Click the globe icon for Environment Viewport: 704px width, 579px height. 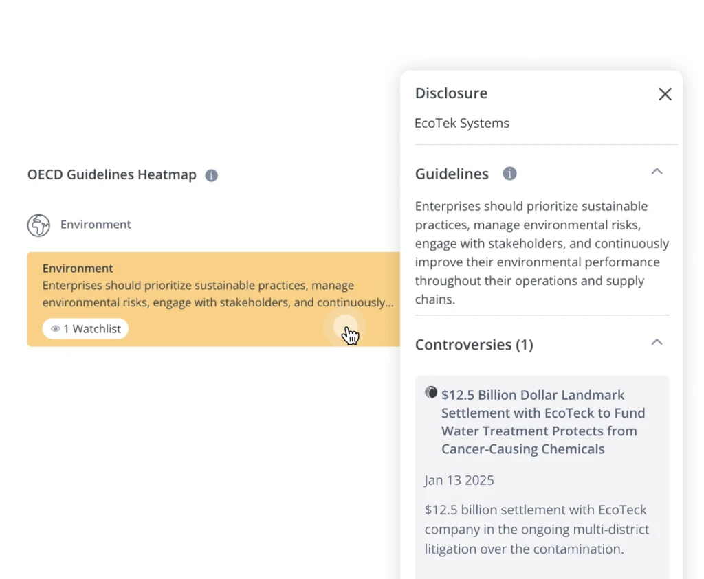38,225
